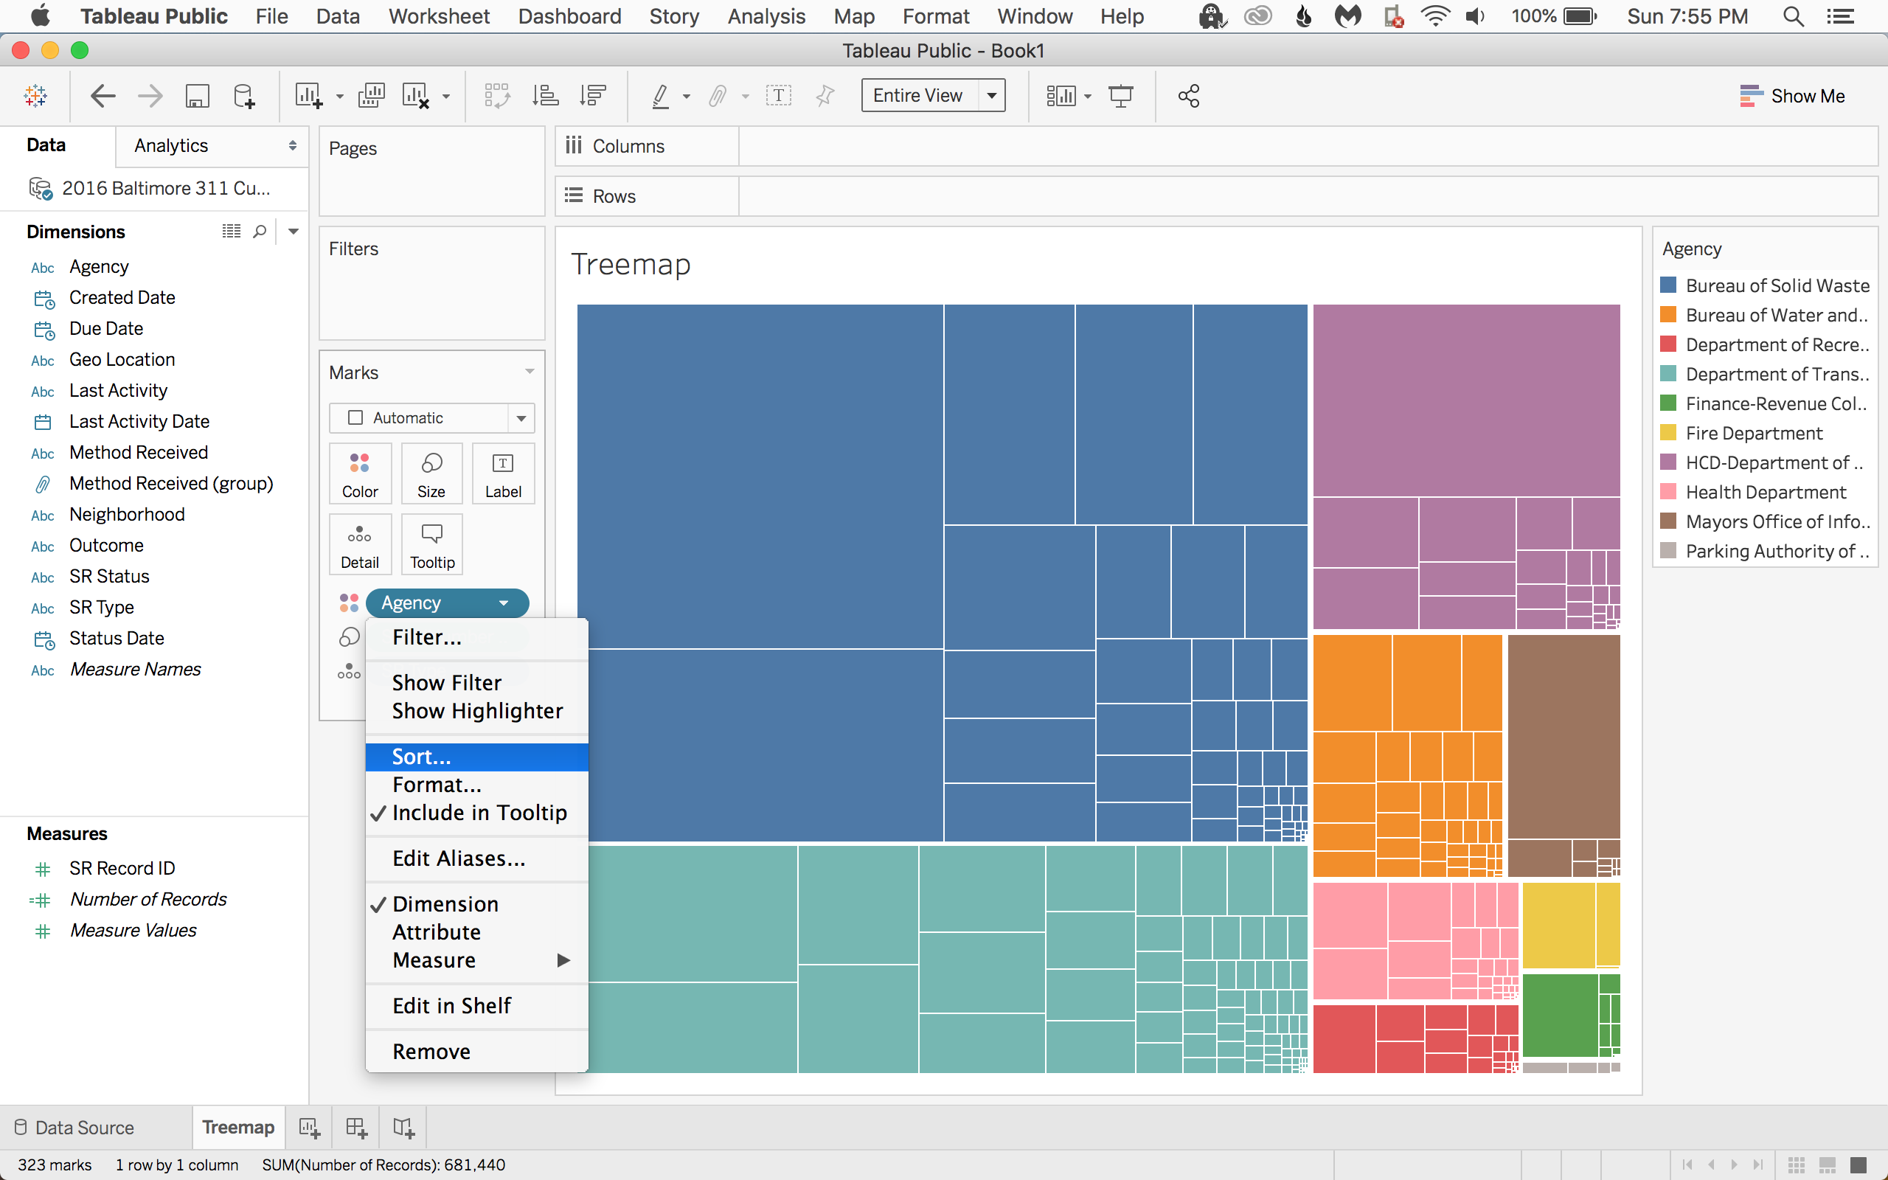This screenshot has height=1180, width=1888.
Task: Click the Health Department legend swatch
Action: (x=1668, y=493)
